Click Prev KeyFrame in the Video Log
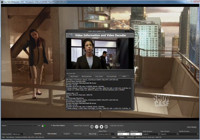The height and width of the screenshot is (140, 200). 111,76
